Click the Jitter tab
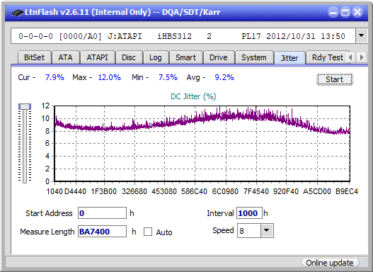The image size is (373, 272). 289,58
